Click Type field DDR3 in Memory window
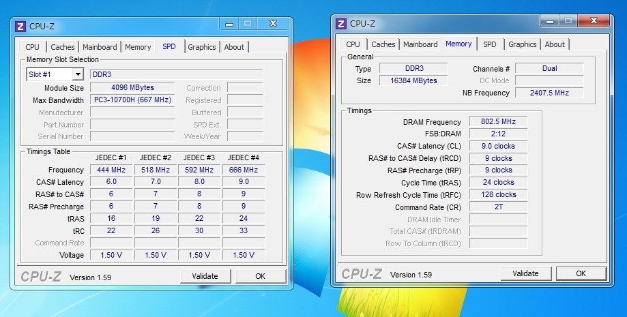Image resolution: width=627 pixels, height=317 pixels. coord(413,68)
